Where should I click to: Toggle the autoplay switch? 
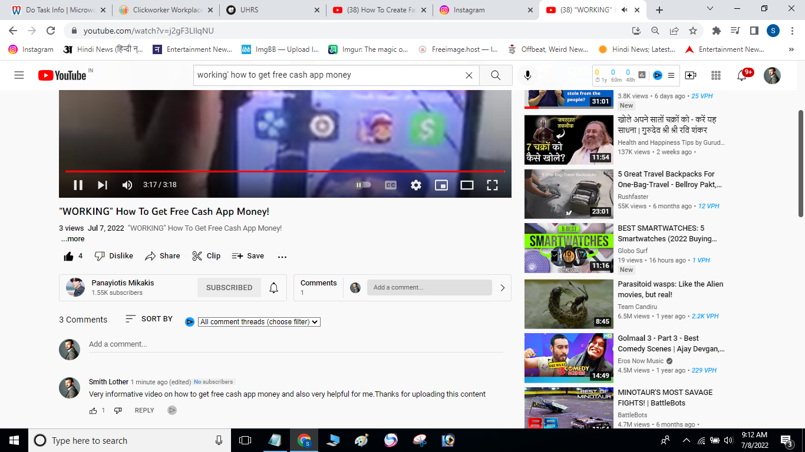pos(363,185)
